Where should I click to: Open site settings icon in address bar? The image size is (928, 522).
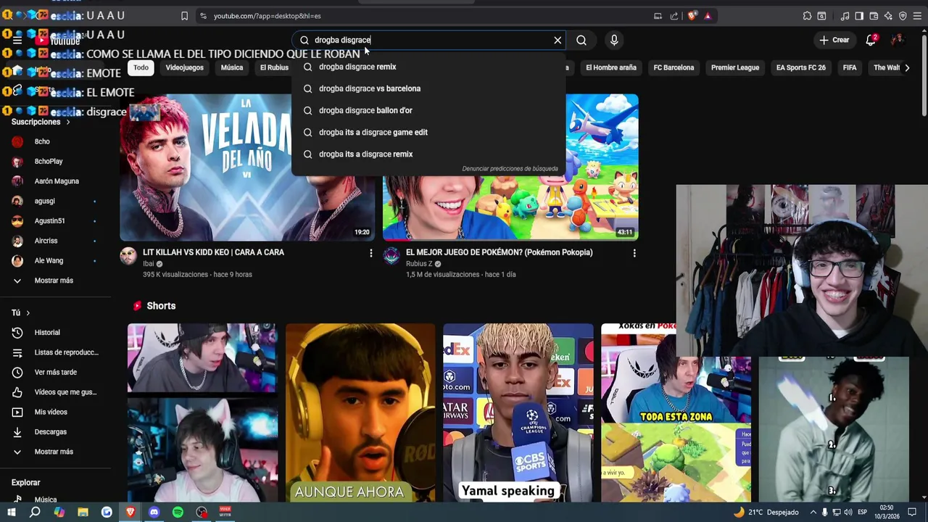point(203,16)
